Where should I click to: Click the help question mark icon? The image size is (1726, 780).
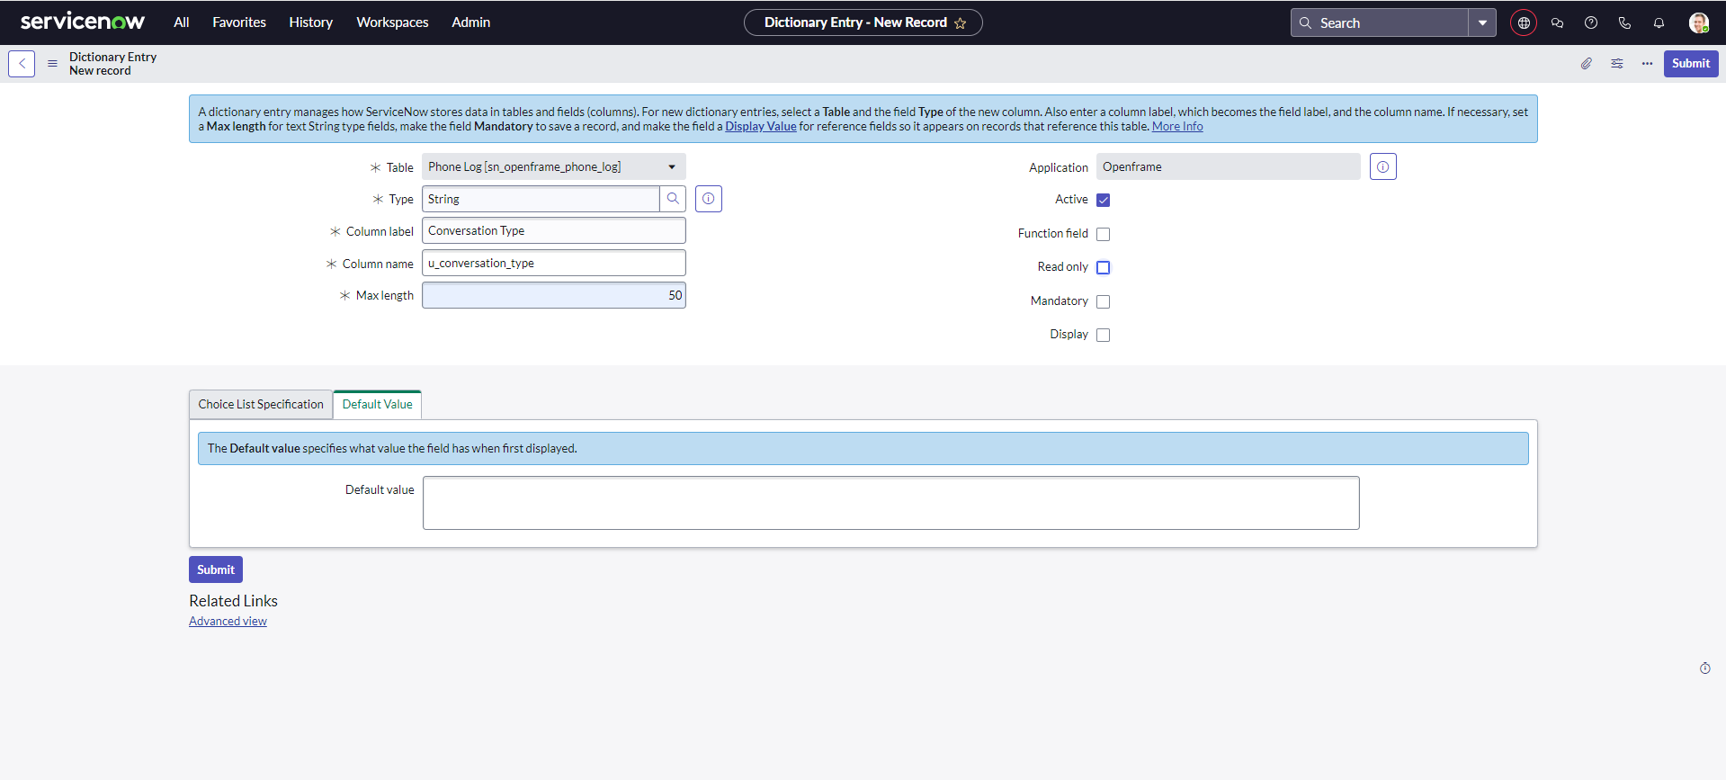pyautogui.click(x=1591, y=23)
